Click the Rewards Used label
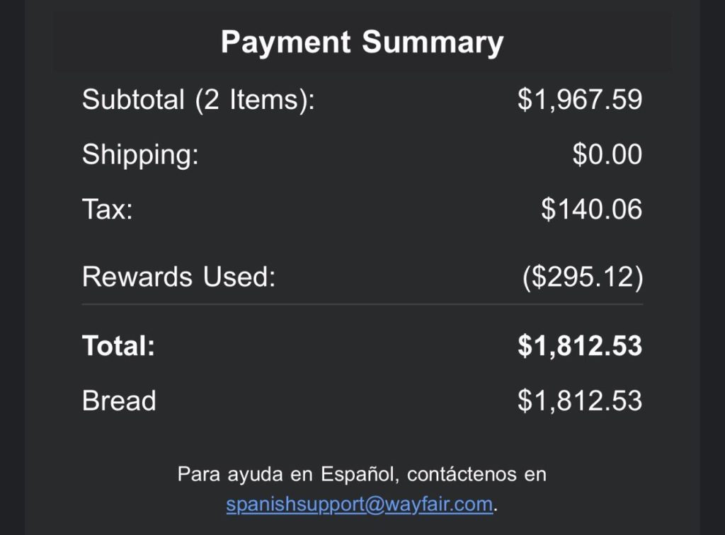This screenshot has height=535, width=725. click(178, 277)
